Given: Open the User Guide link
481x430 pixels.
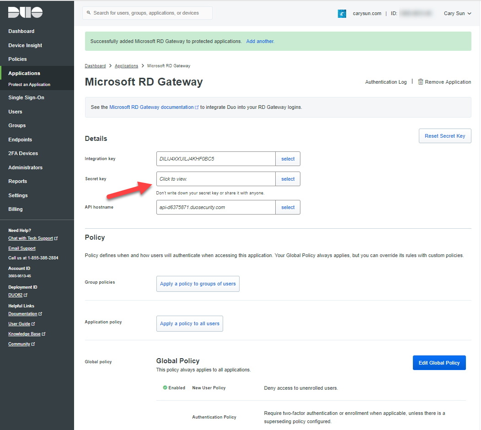Looking at the screenshot, I should click(21, 324).
